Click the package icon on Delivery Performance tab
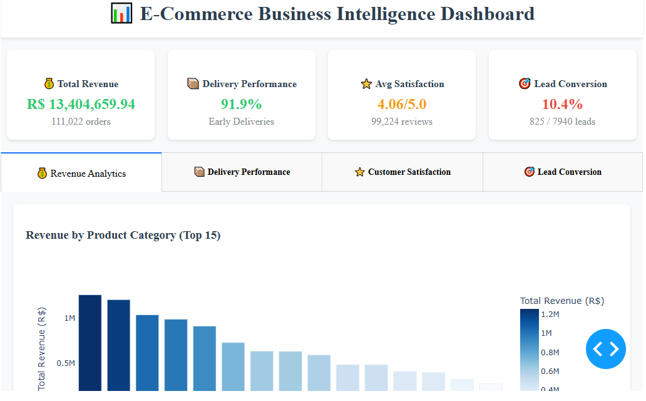 [x=199, y=171]
